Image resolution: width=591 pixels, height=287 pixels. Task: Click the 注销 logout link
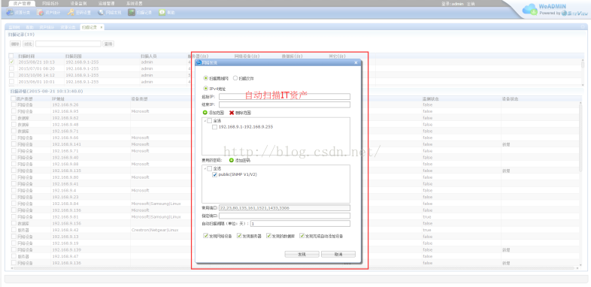point(471,4)
